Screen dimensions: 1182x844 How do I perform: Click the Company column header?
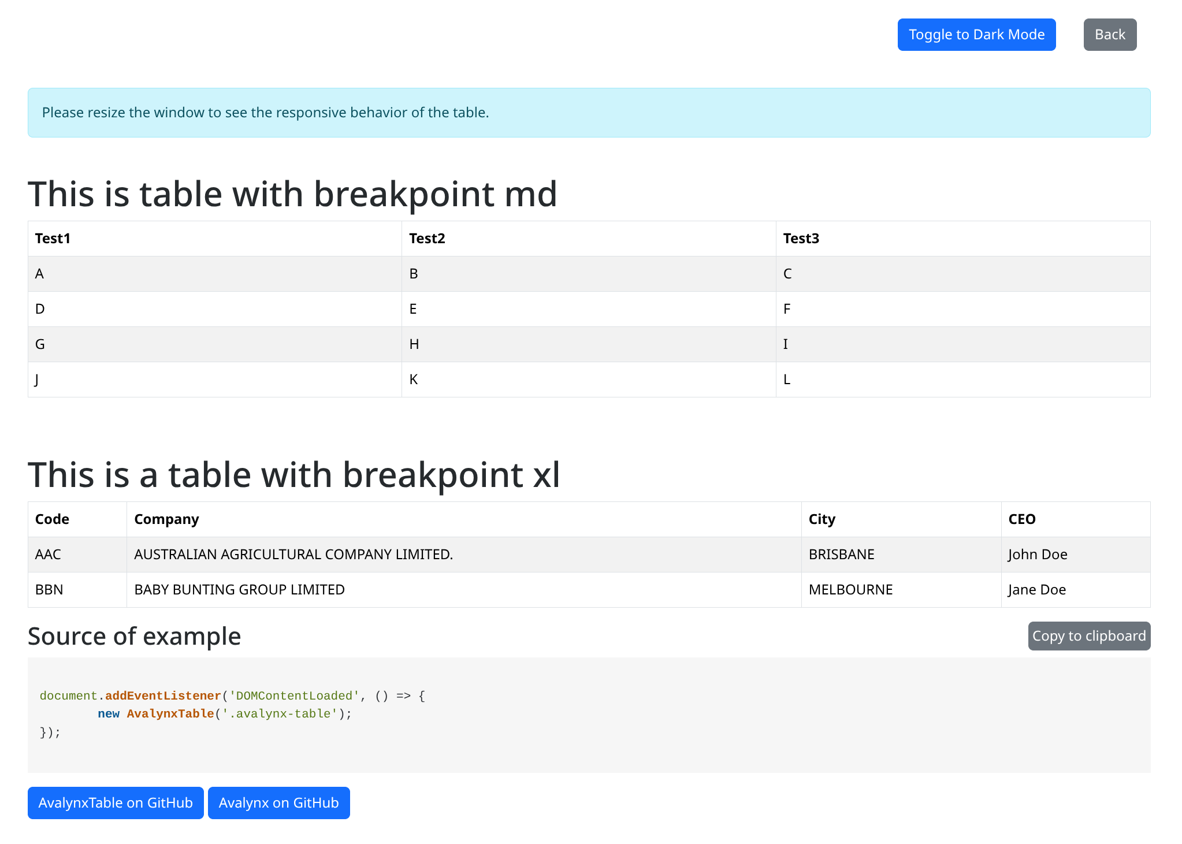(166, 519)
